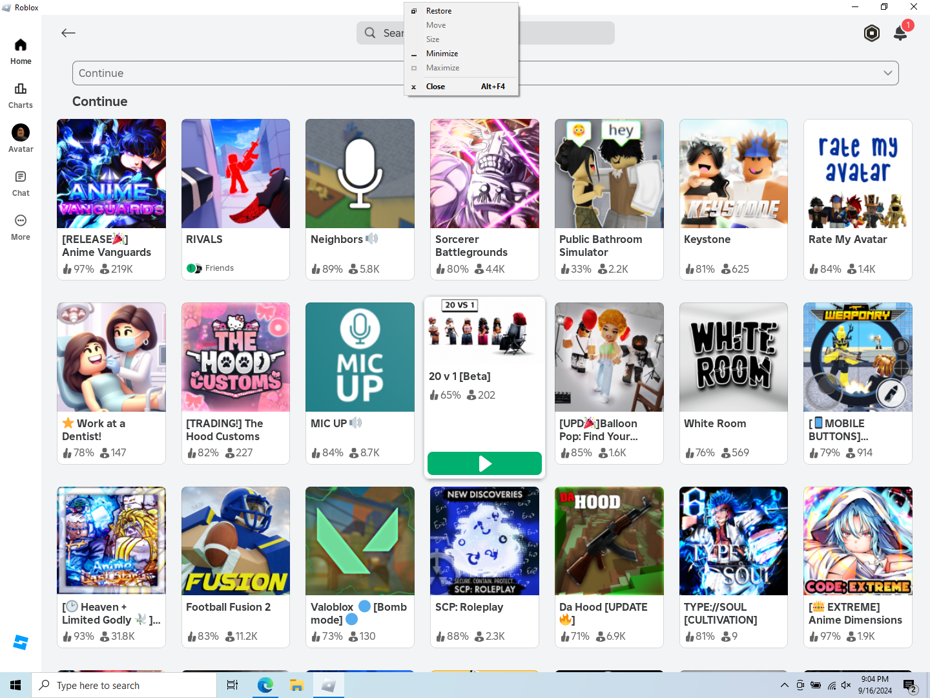Click the Rate My Avatar title
Image resolution: width=930 pixels, height=698 pixels.
point(848,239)
